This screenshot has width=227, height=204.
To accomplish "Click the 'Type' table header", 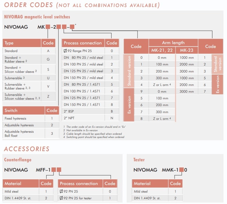I will pos(22,43).
